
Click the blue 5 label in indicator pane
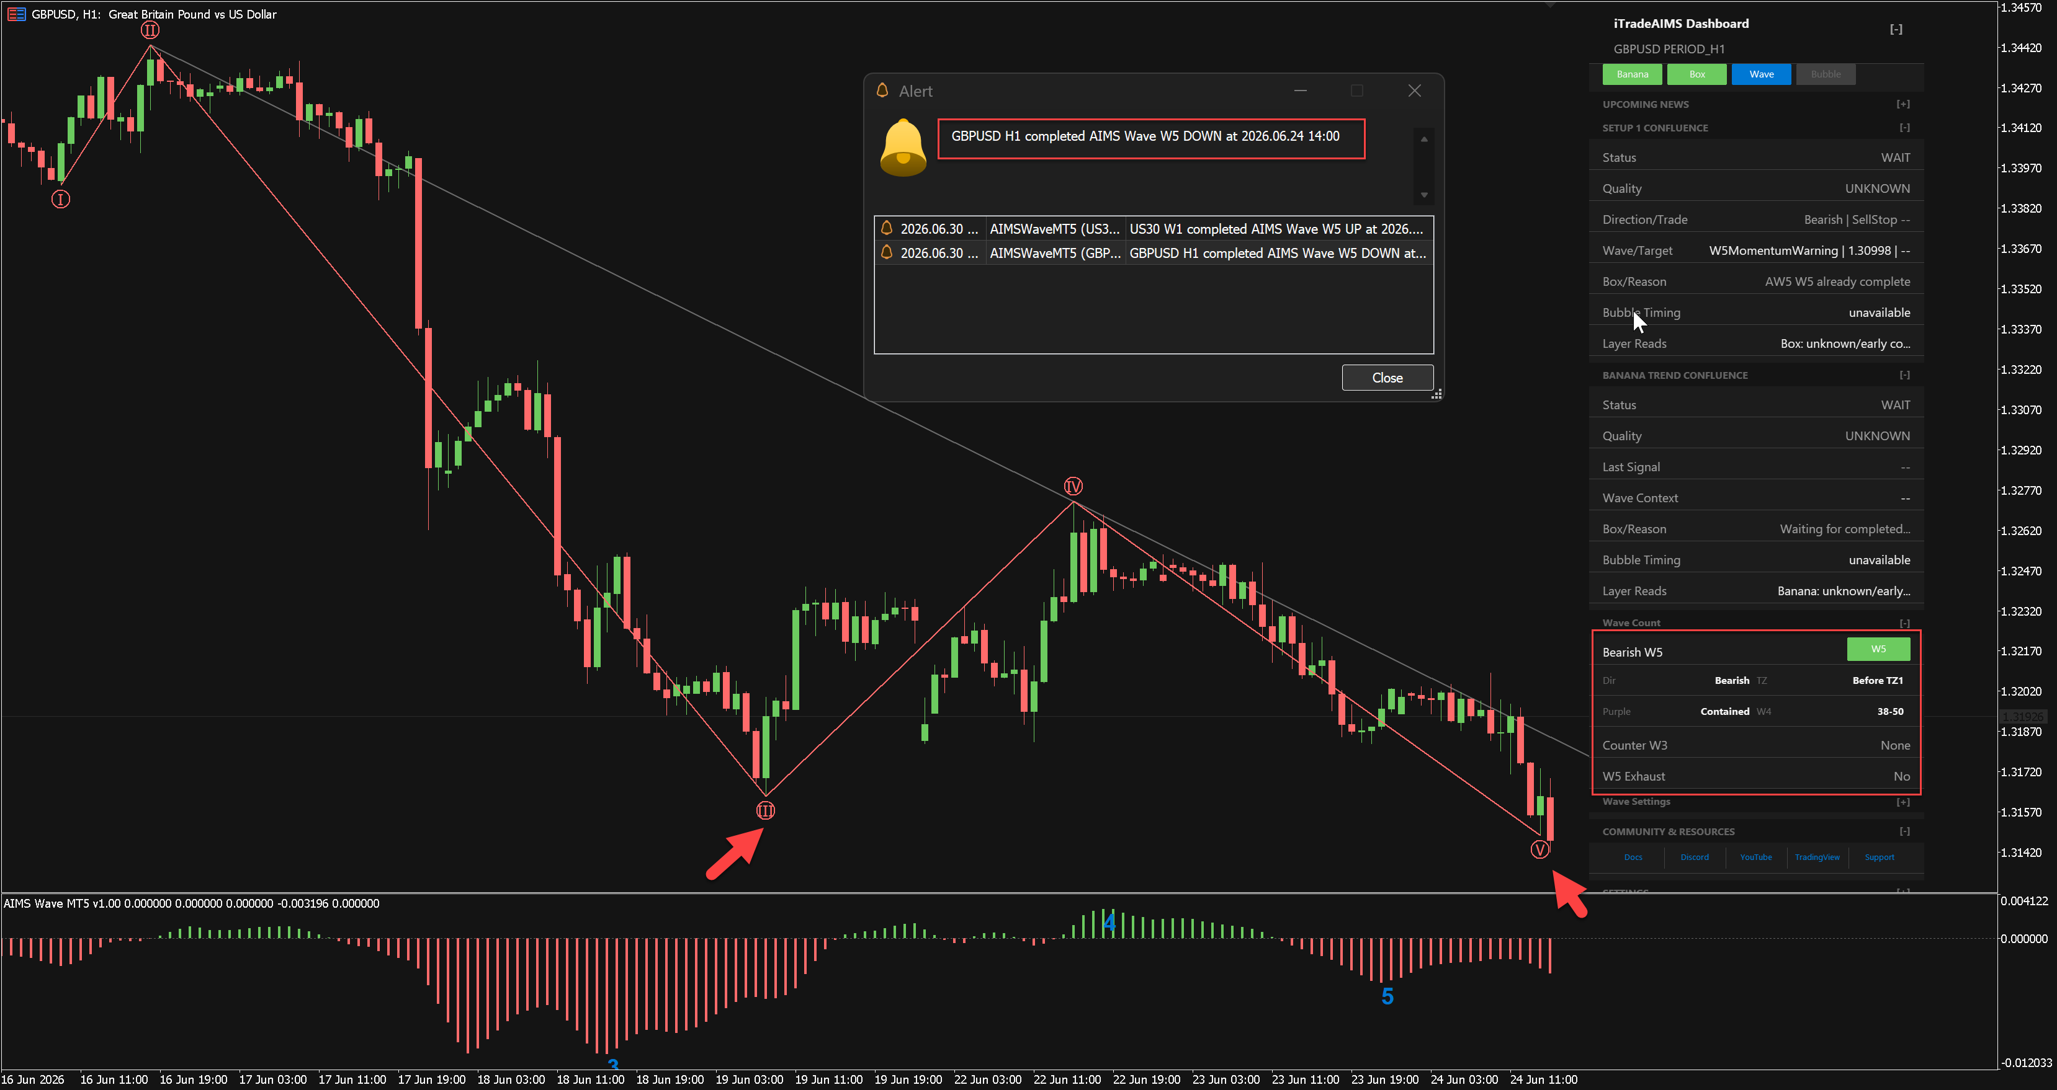[x=1387, y=996]
